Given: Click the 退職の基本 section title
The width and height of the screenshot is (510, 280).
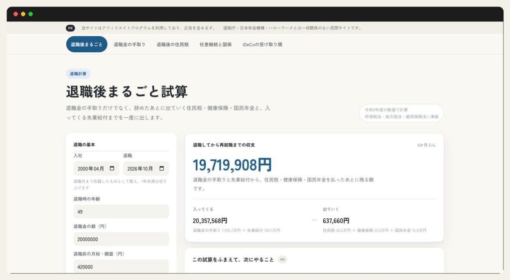Looking at the screenshot, I should [84, 145].
